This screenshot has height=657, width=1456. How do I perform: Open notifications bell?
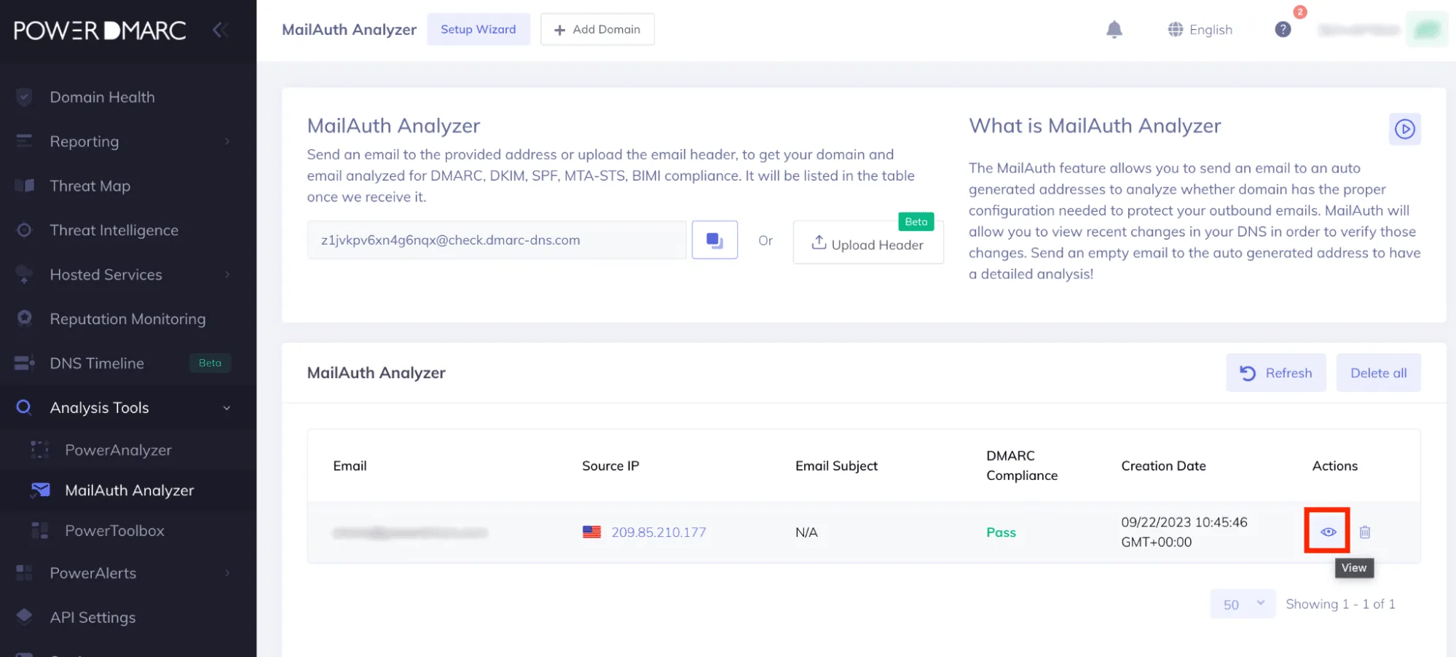point(1114,29)
